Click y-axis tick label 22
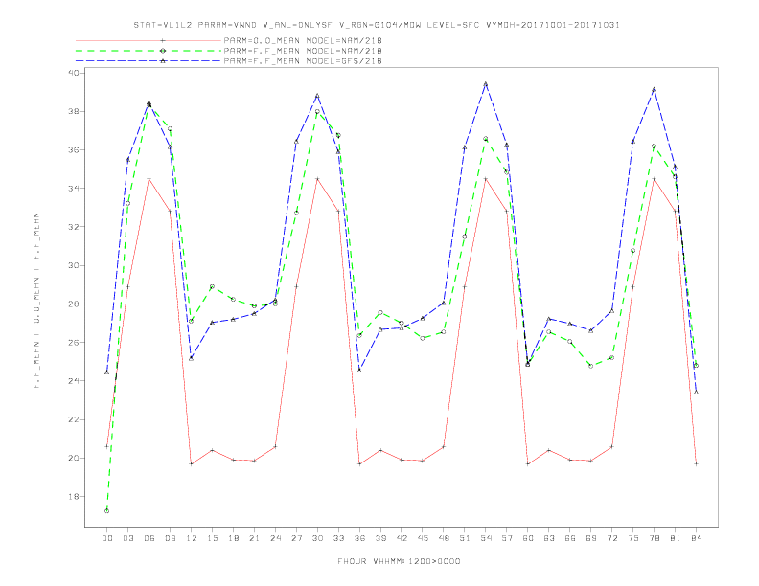759x586 pixels. point(73,419)
